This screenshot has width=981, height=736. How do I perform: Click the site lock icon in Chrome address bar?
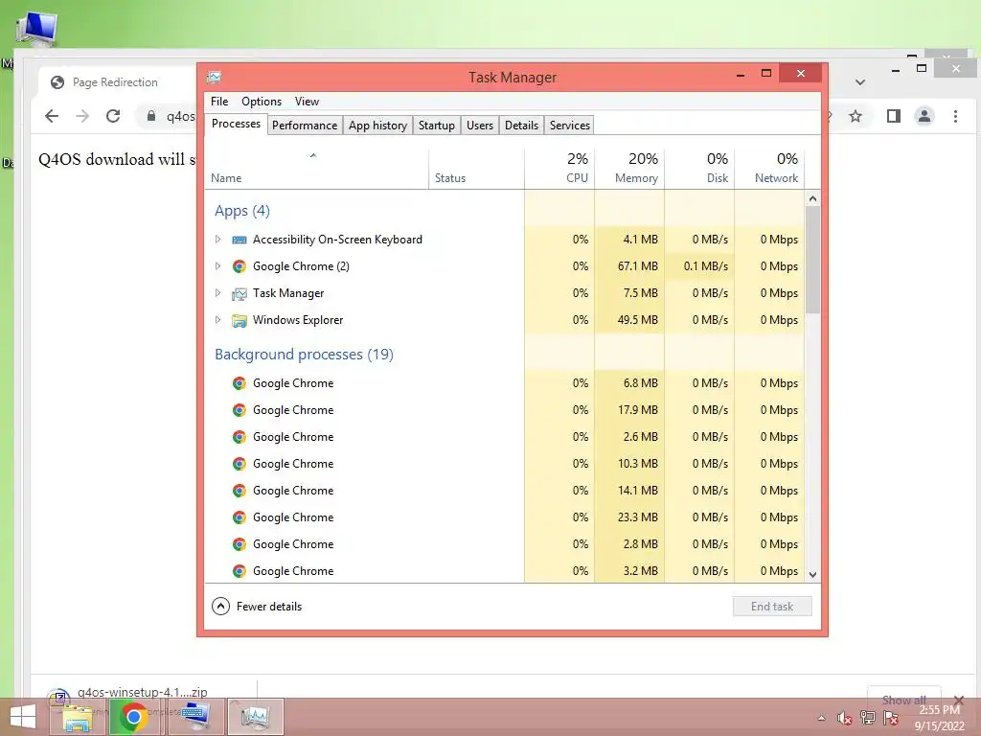pyautogui.click(x=150, y=116)
